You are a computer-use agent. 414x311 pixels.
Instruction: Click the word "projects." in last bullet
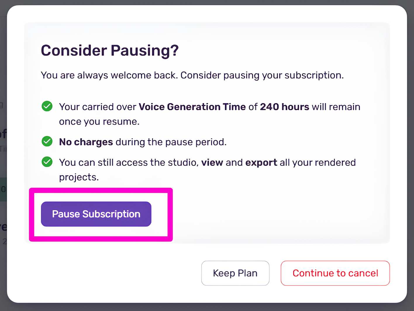click(79, 177)
